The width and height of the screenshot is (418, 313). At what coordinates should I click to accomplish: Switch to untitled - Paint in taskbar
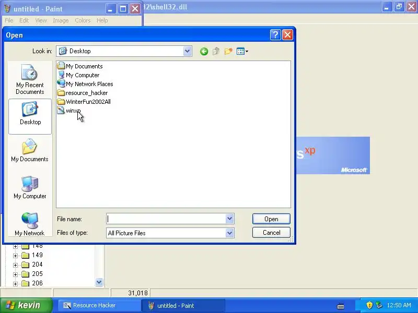(x=183, y=305)
